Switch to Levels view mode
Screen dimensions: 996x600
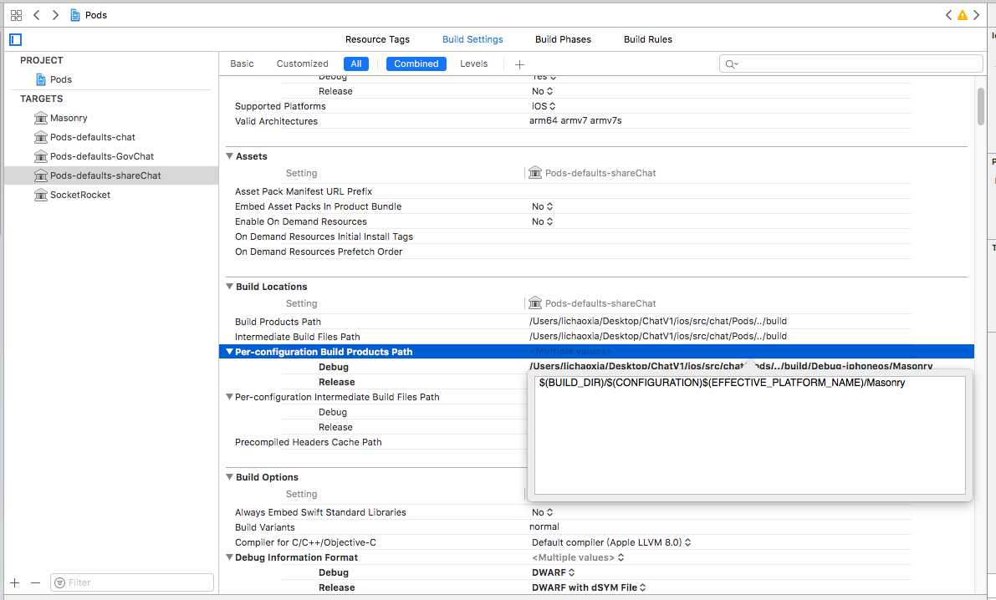coord(474,64)
